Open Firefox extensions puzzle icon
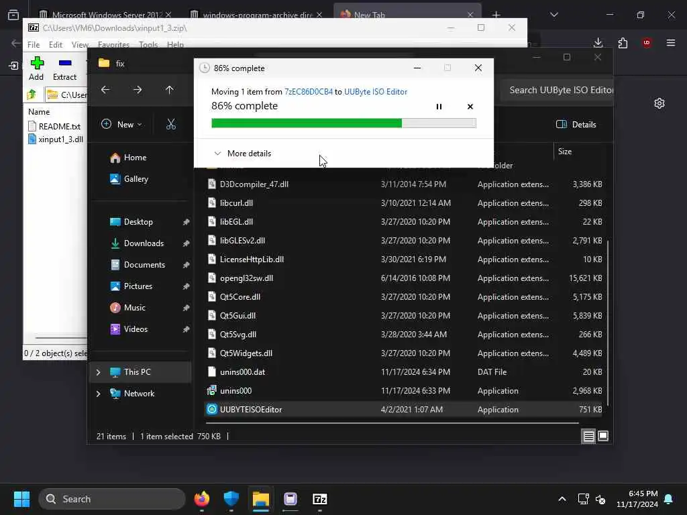Screen dimensions: 687x515 point(623,42)
